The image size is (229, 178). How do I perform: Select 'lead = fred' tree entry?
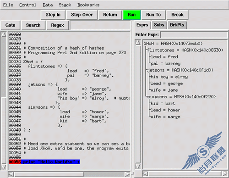164,57
